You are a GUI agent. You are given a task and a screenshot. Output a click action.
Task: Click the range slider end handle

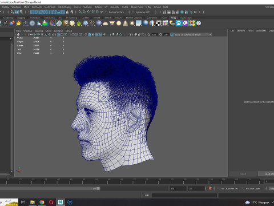(x=98, y=188)
